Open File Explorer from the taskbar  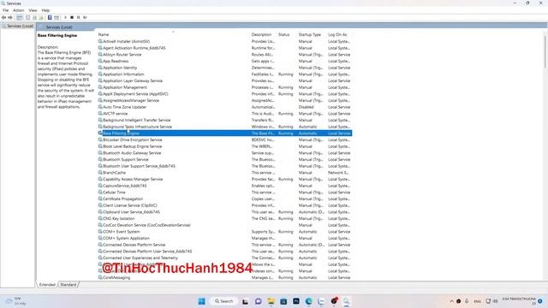coord(271,301)
